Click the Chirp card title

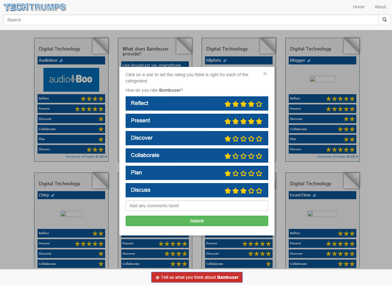[x=44, y=195]
